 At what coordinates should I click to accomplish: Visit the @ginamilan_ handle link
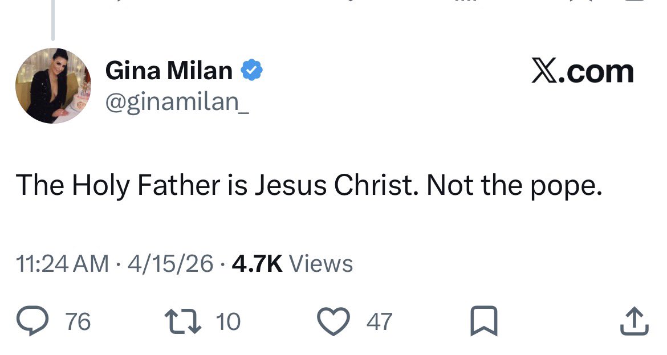(x=177, y=101)
